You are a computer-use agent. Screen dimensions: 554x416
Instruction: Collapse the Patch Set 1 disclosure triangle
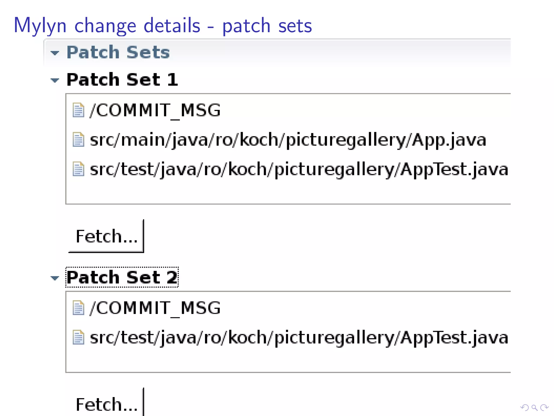[55, 80]
